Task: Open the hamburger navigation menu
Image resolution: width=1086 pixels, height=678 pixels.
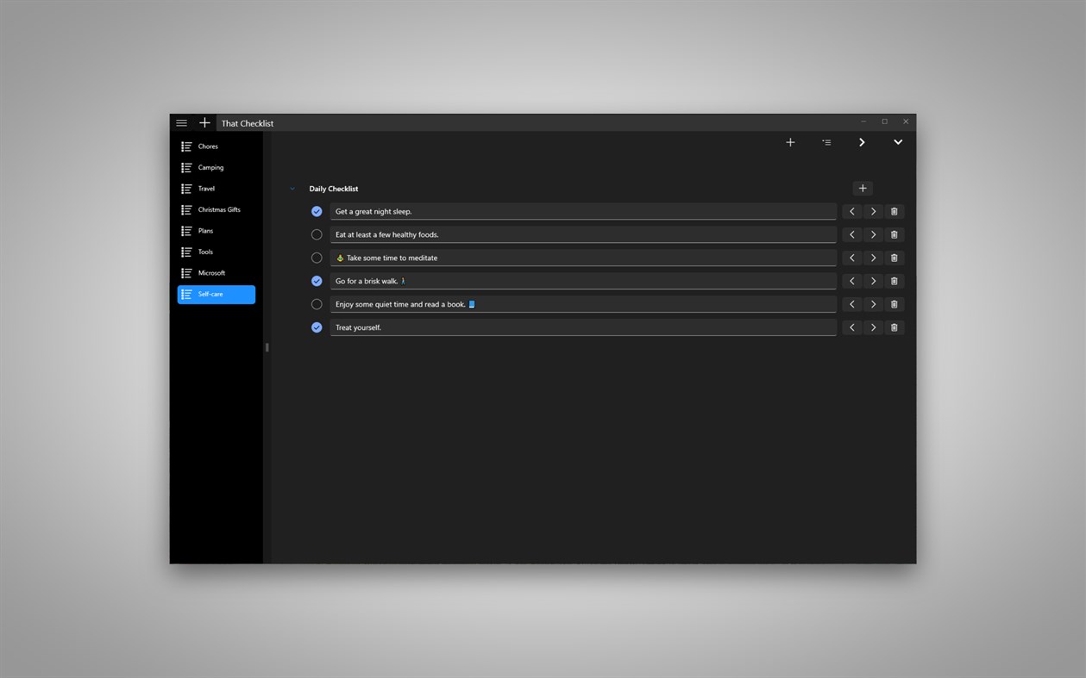Action: [181, 122]
